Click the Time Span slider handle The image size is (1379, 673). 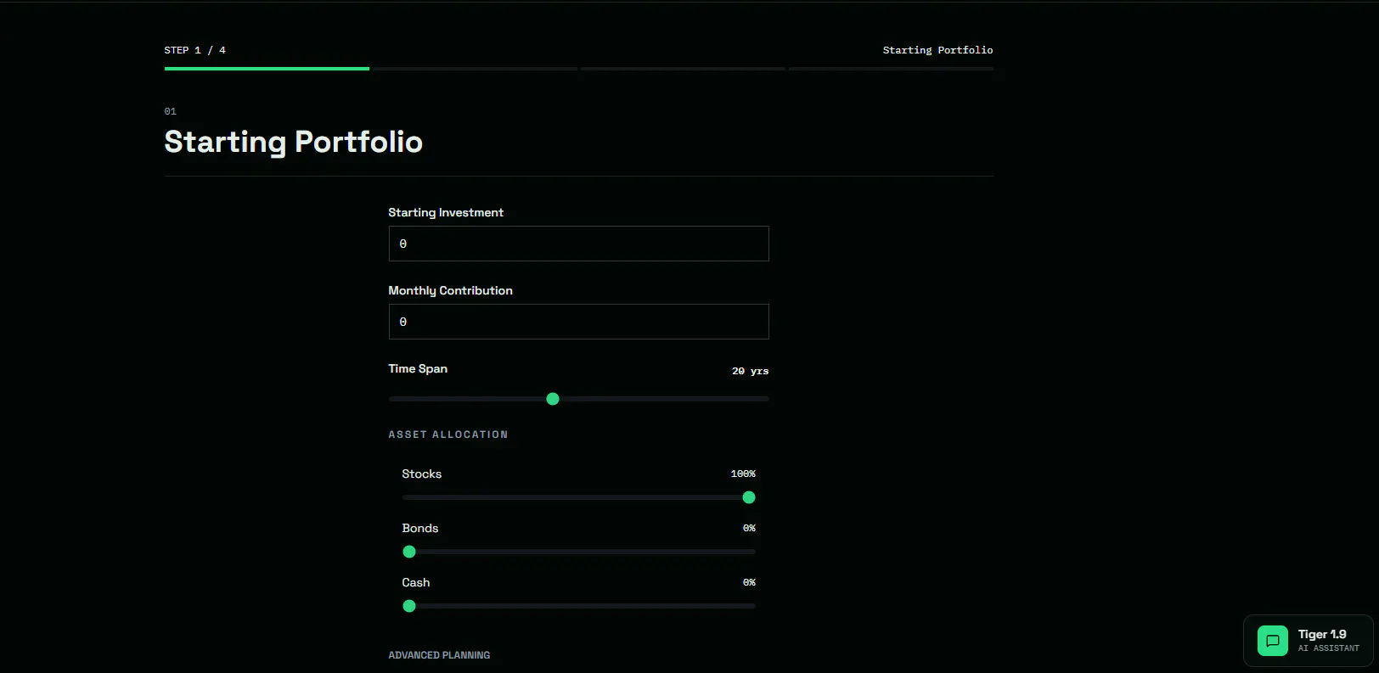pyautogui.click(x=553, y=399)
